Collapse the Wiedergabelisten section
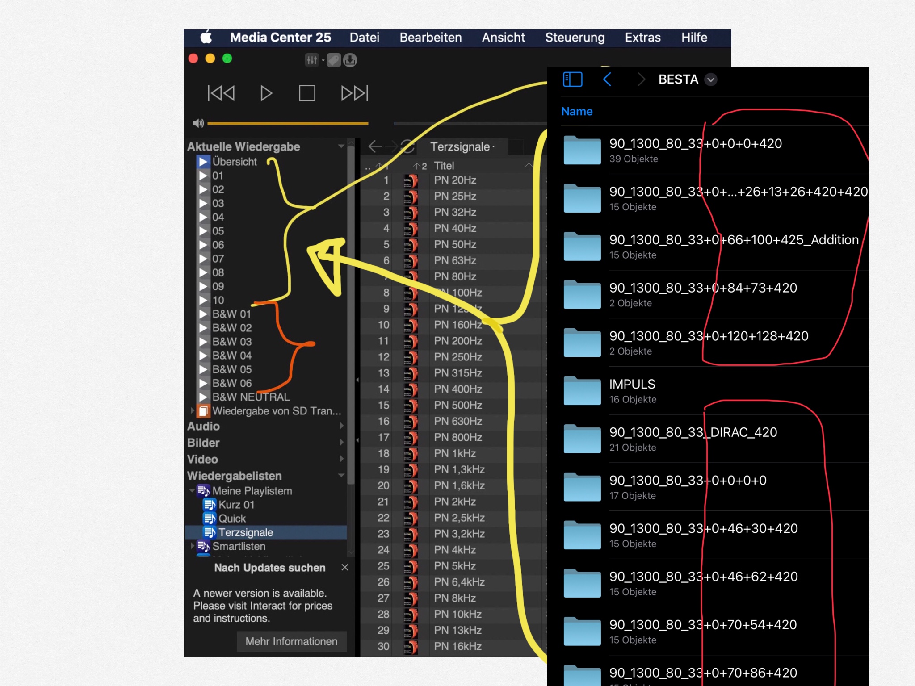915x686 pixels. 341,476
